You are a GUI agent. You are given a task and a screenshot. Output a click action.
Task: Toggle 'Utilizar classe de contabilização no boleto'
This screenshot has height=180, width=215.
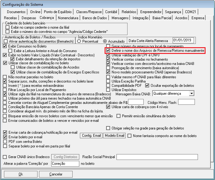pyautogui.click(x=5, y=63)
